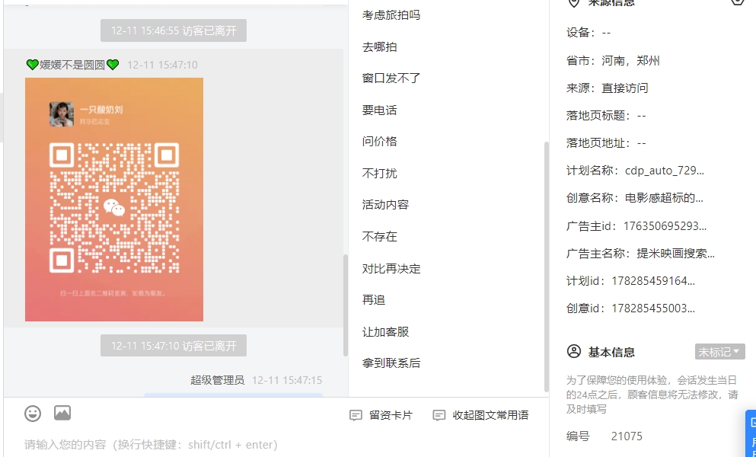Click the 广告主id value

[665, 226]
